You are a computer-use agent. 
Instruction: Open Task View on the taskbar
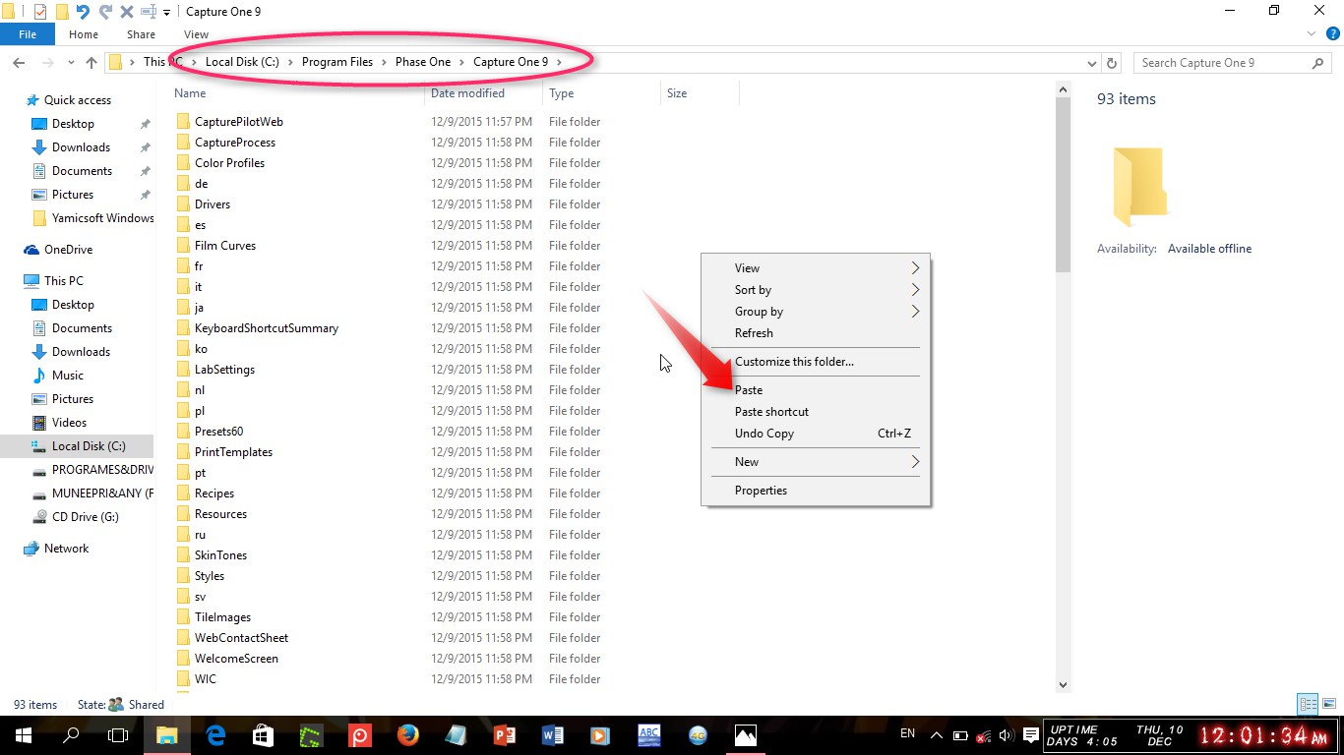click(117, 735)
